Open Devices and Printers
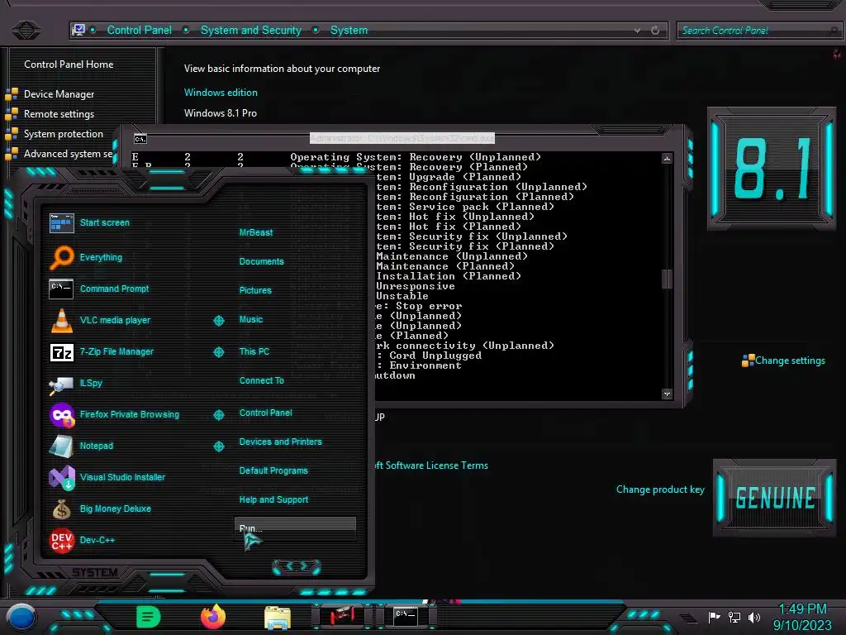 pos(281,442)
